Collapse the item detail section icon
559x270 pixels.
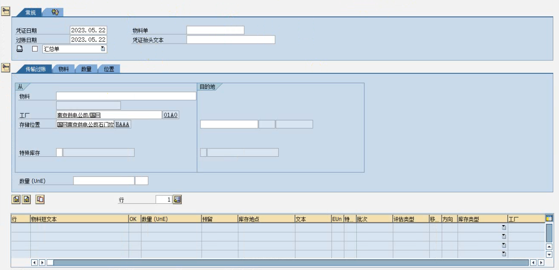(x=6, y=67)
